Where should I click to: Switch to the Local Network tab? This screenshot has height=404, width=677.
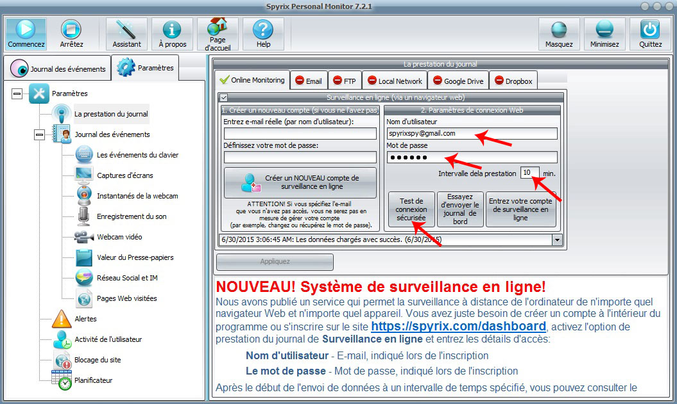(395, 81)
